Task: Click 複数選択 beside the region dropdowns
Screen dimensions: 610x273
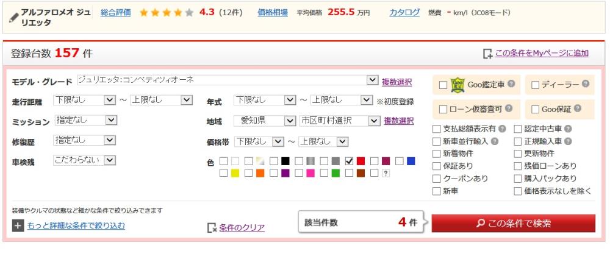Action: point(399,121)
